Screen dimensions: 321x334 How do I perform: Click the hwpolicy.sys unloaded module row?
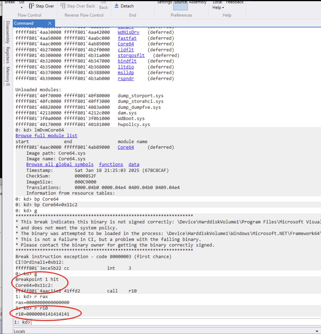click(x=83, y=124)
